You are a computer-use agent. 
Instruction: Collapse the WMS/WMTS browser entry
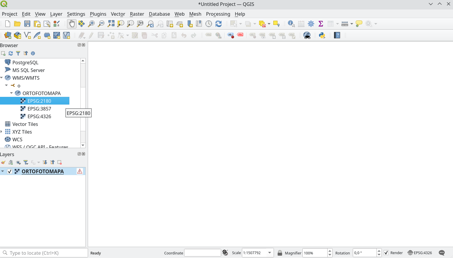[x=2, y=78]
